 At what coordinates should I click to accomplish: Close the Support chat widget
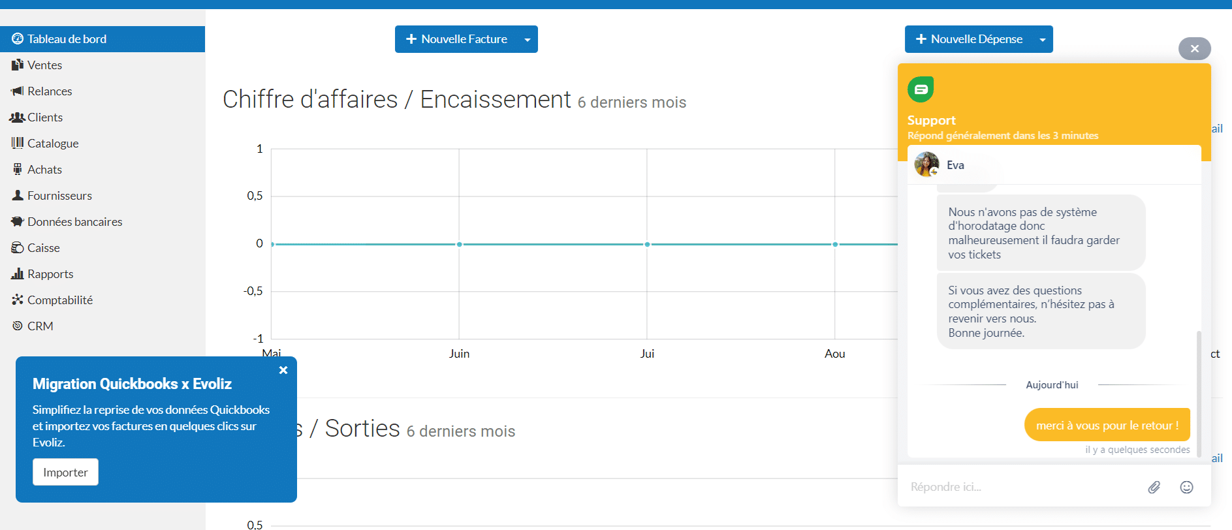[x=1195, y=48]
